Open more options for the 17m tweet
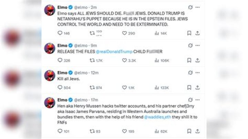 (x=197, y=100)
